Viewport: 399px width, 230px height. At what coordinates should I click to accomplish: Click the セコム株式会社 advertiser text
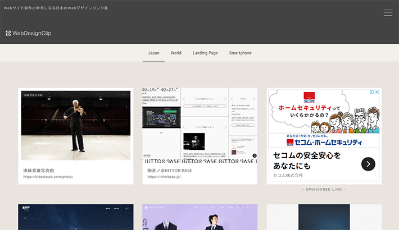tap(288, 176)
